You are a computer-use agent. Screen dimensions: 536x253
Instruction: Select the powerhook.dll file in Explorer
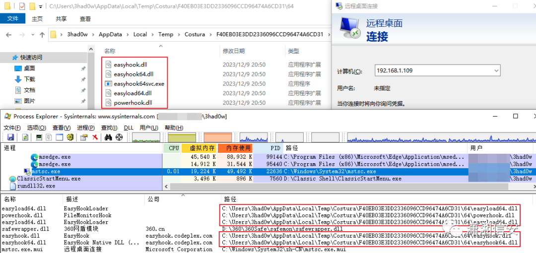click(133, 103)
